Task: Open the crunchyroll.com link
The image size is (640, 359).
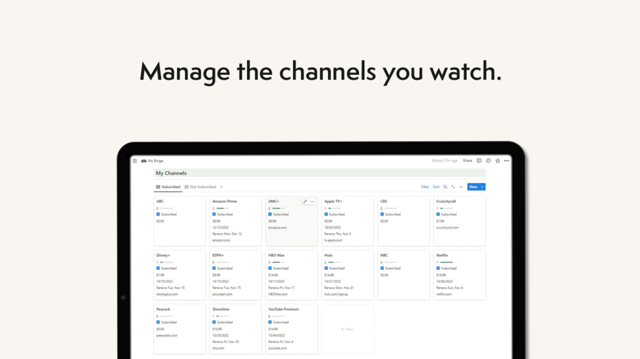Action: click(x=447, y=227)
